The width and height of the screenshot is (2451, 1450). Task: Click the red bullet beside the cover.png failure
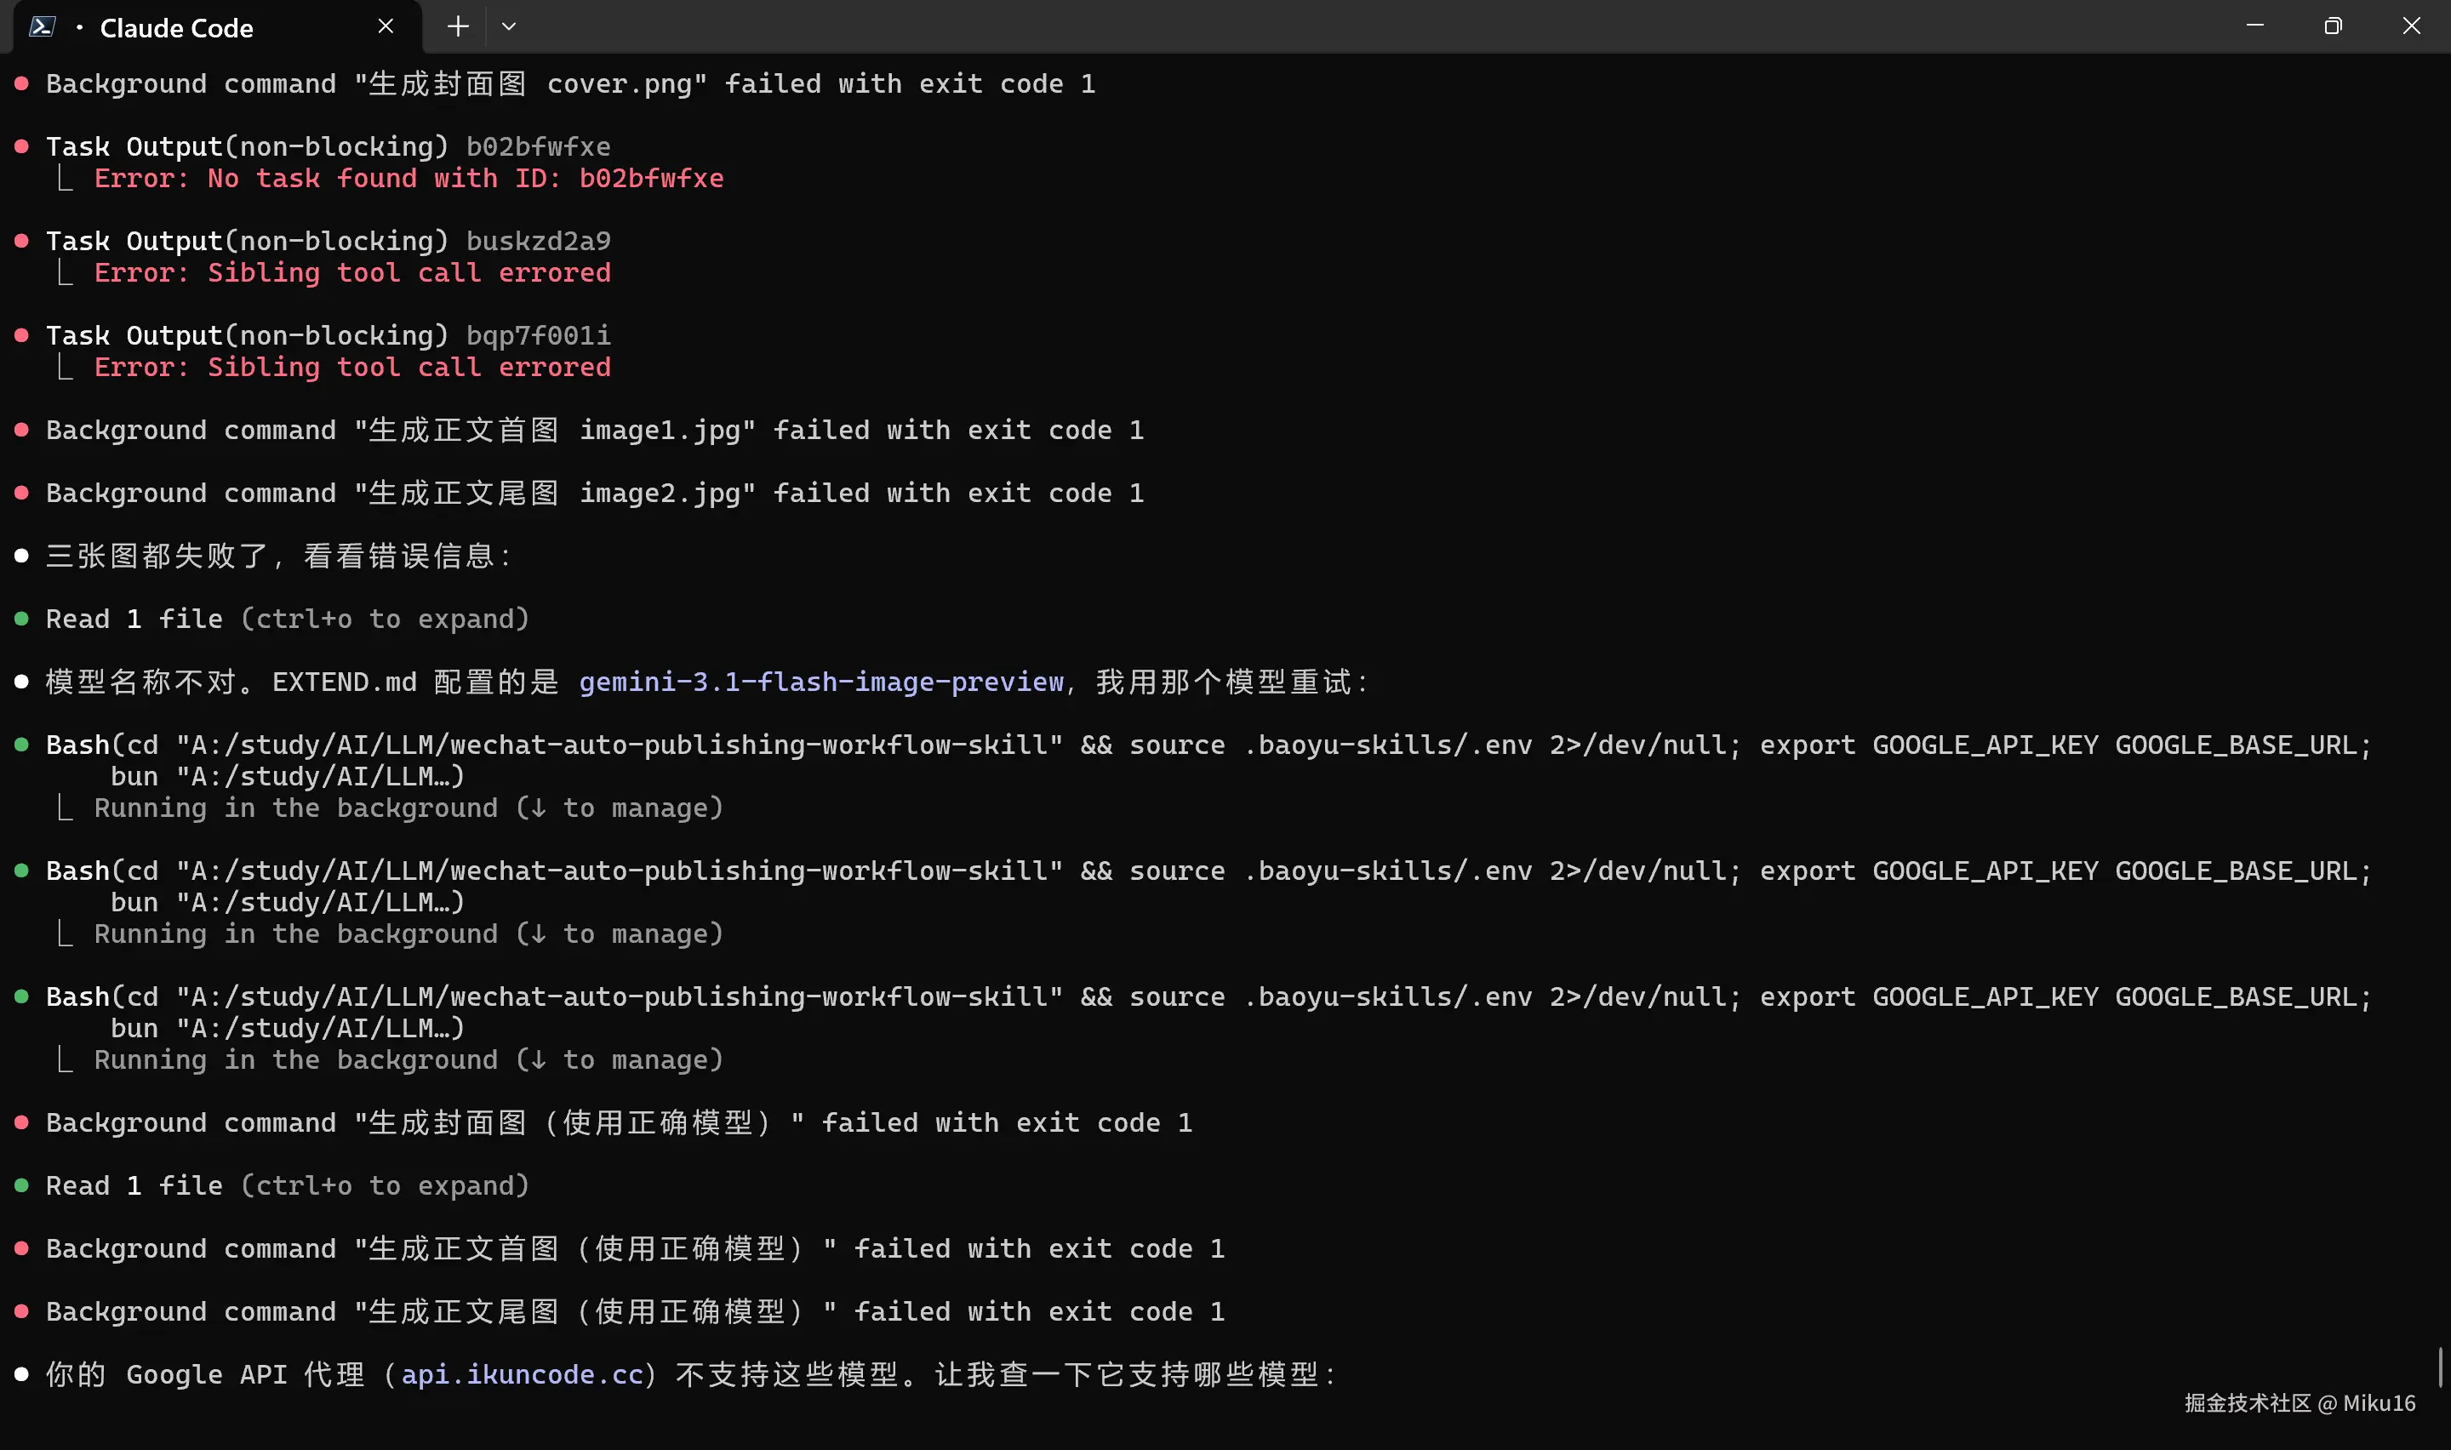point(21,84)
